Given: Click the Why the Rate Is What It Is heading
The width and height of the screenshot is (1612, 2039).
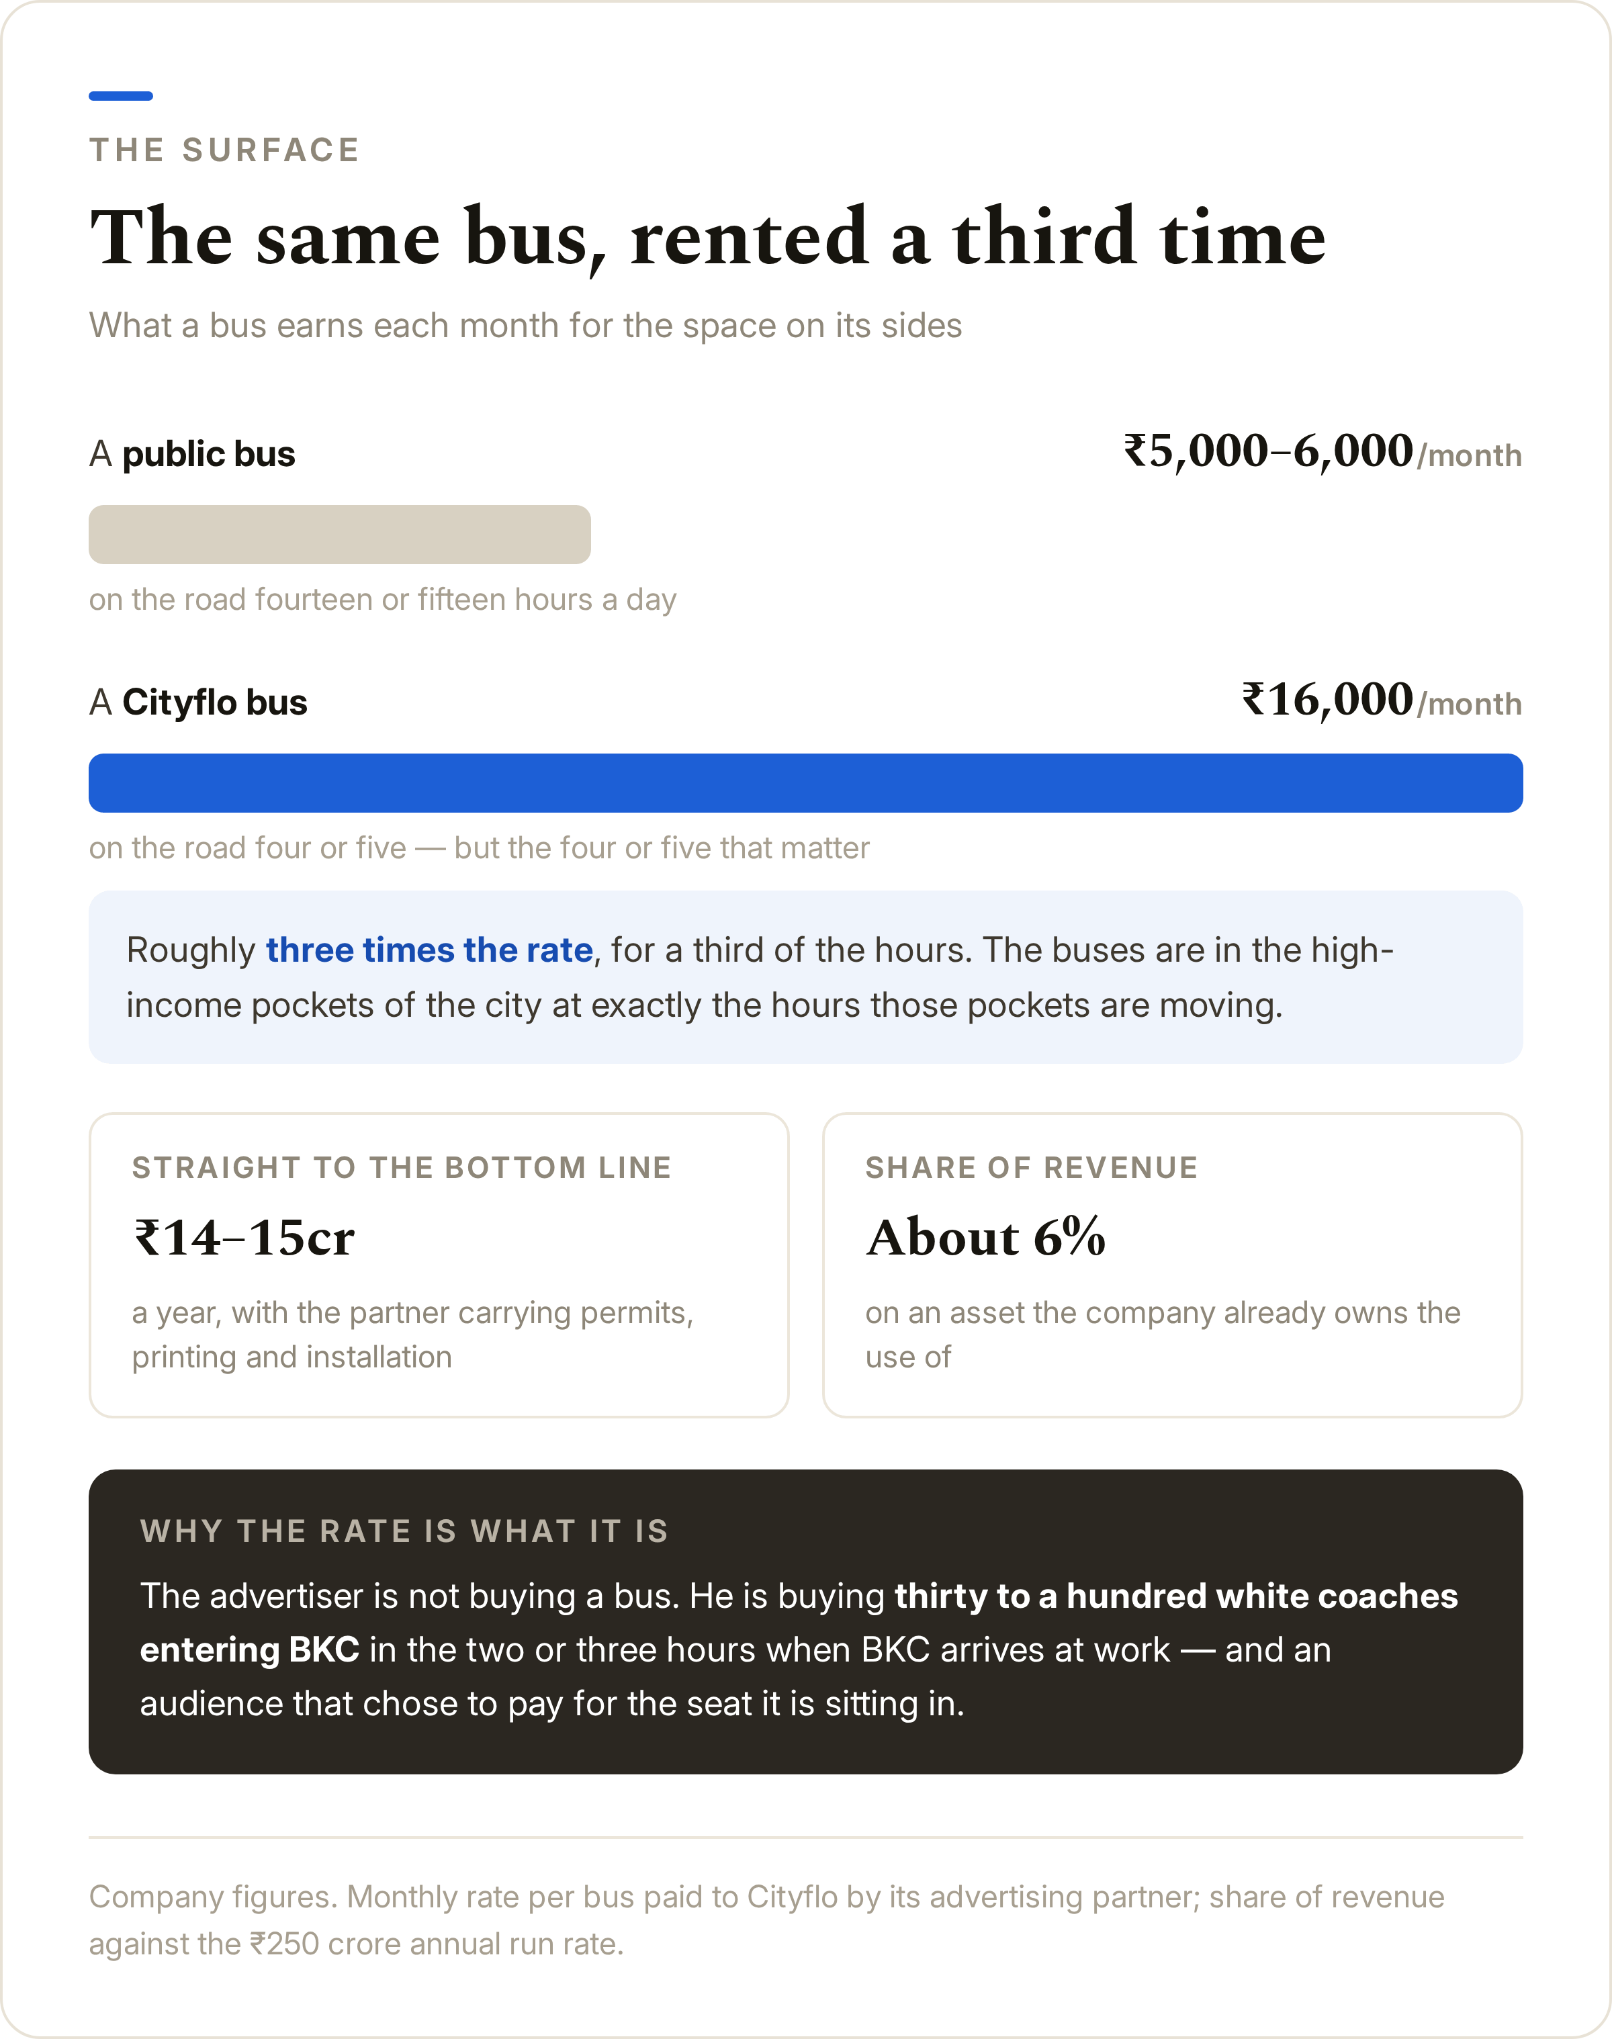Looking at the screenshot, I should pos(405,1531).
